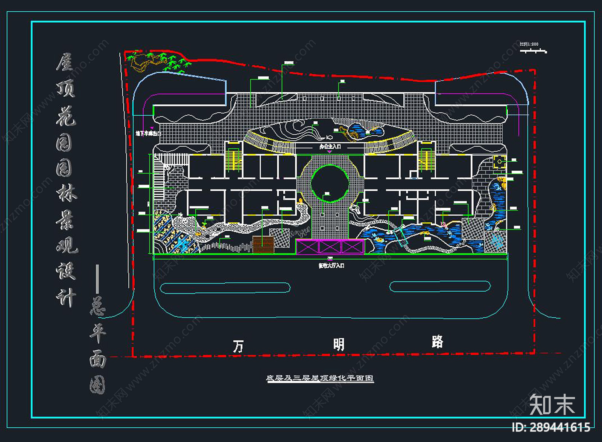Image resolution: width=602 pixels, height=442 pixels.
Task: Select the 地下车库出口 garage exit label
Action: coord(148,133)
